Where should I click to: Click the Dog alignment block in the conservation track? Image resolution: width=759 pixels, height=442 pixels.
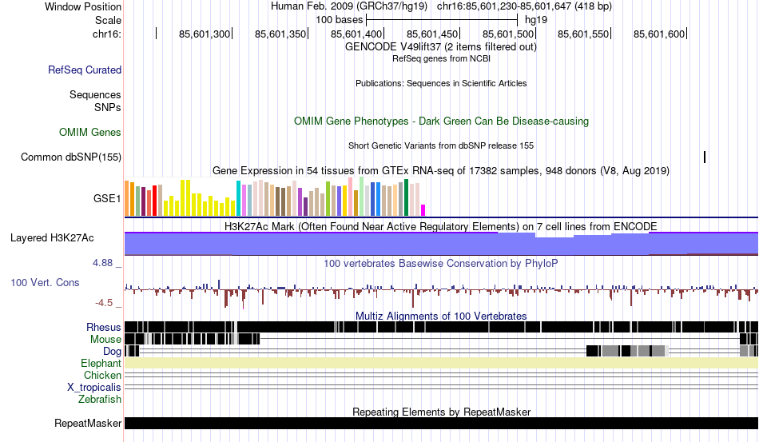pyautogui.click(x=627, y=351)
